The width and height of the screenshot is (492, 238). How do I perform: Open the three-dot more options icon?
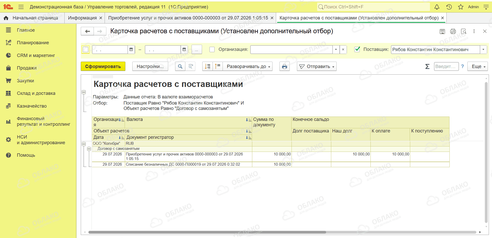click(x=474, y=31)
